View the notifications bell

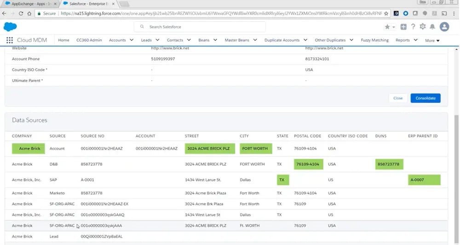[432, 27]
